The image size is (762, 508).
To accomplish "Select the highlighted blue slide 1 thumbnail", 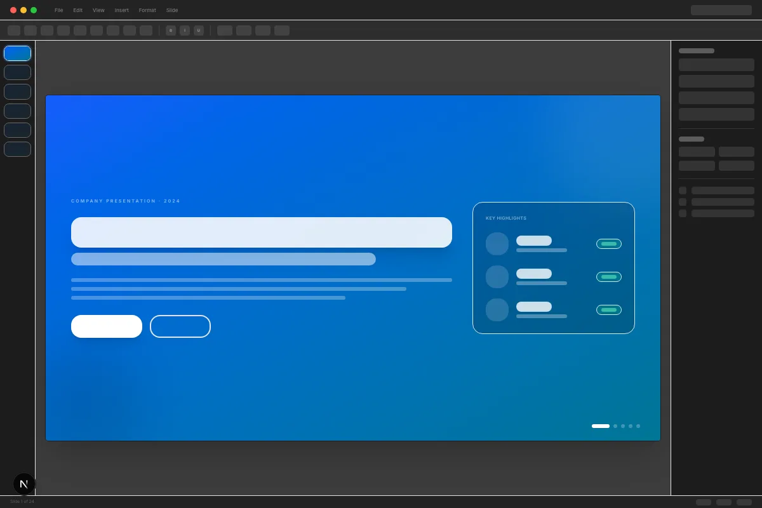I will coord(17,53).
